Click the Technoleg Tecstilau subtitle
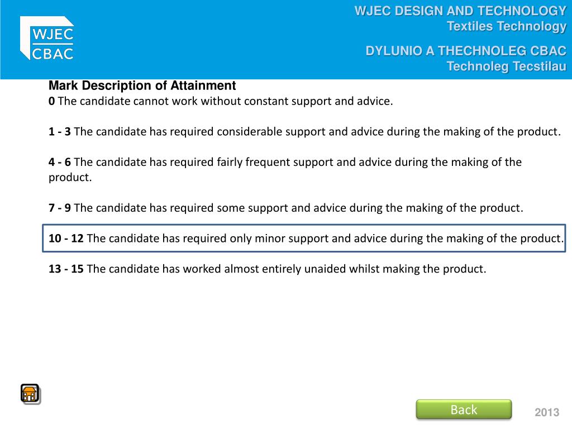 (x=506, y=66)
